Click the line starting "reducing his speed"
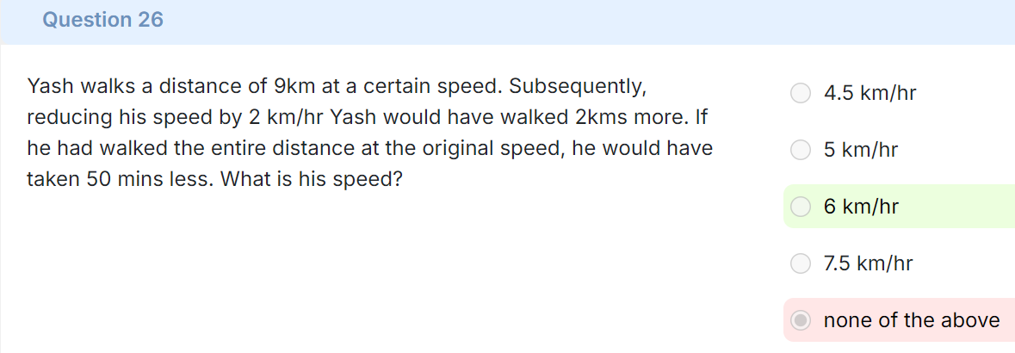 [x=365, y=117]
